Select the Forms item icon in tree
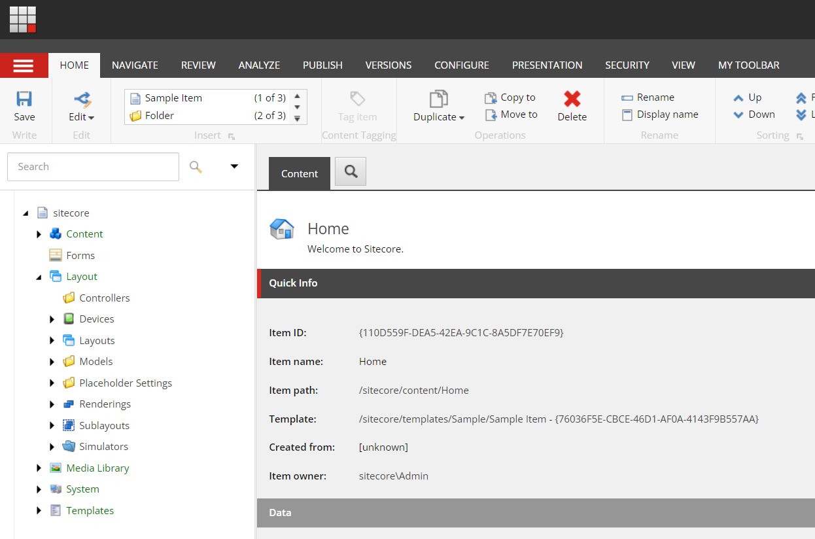Screen dimensions: 815x539 click(56, 256)
